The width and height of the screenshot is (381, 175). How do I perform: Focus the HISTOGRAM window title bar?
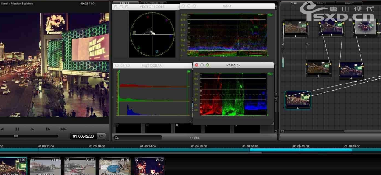coord(152,66)
